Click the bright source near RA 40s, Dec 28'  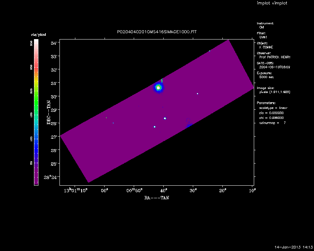[165, 118]
